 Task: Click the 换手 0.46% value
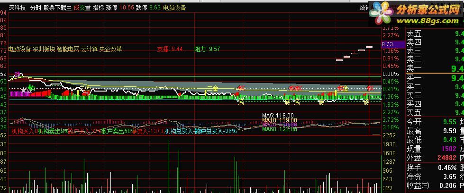click(446, 168)
